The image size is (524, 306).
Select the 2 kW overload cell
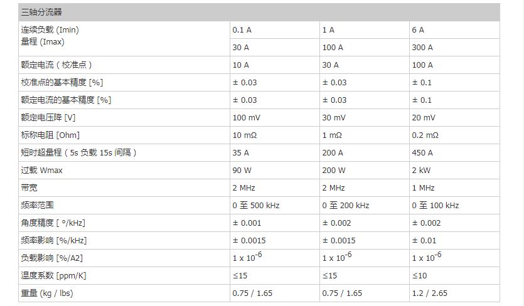point(422,170)
